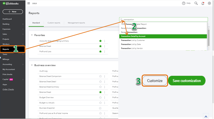Open more options for Profit and Loss favorite
Image resolution: width=214 pixels, height=119 pixels.
(104, 52)
